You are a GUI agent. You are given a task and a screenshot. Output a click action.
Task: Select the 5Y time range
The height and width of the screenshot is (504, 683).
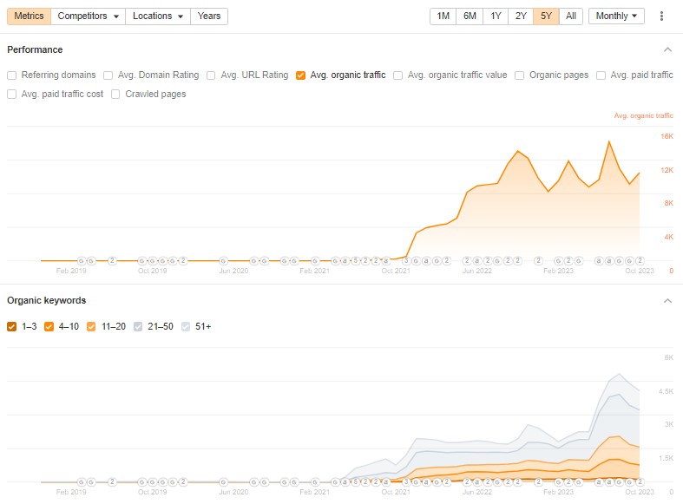coord(546,16)
